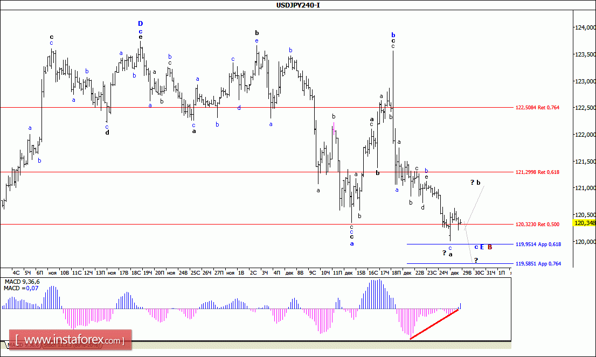Select the 8B date on the time axis

point(300,272)
